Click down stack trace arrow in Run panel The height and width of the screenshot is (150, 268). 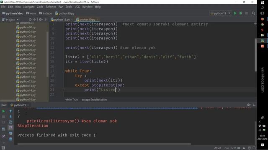click(x=10, y=117)
